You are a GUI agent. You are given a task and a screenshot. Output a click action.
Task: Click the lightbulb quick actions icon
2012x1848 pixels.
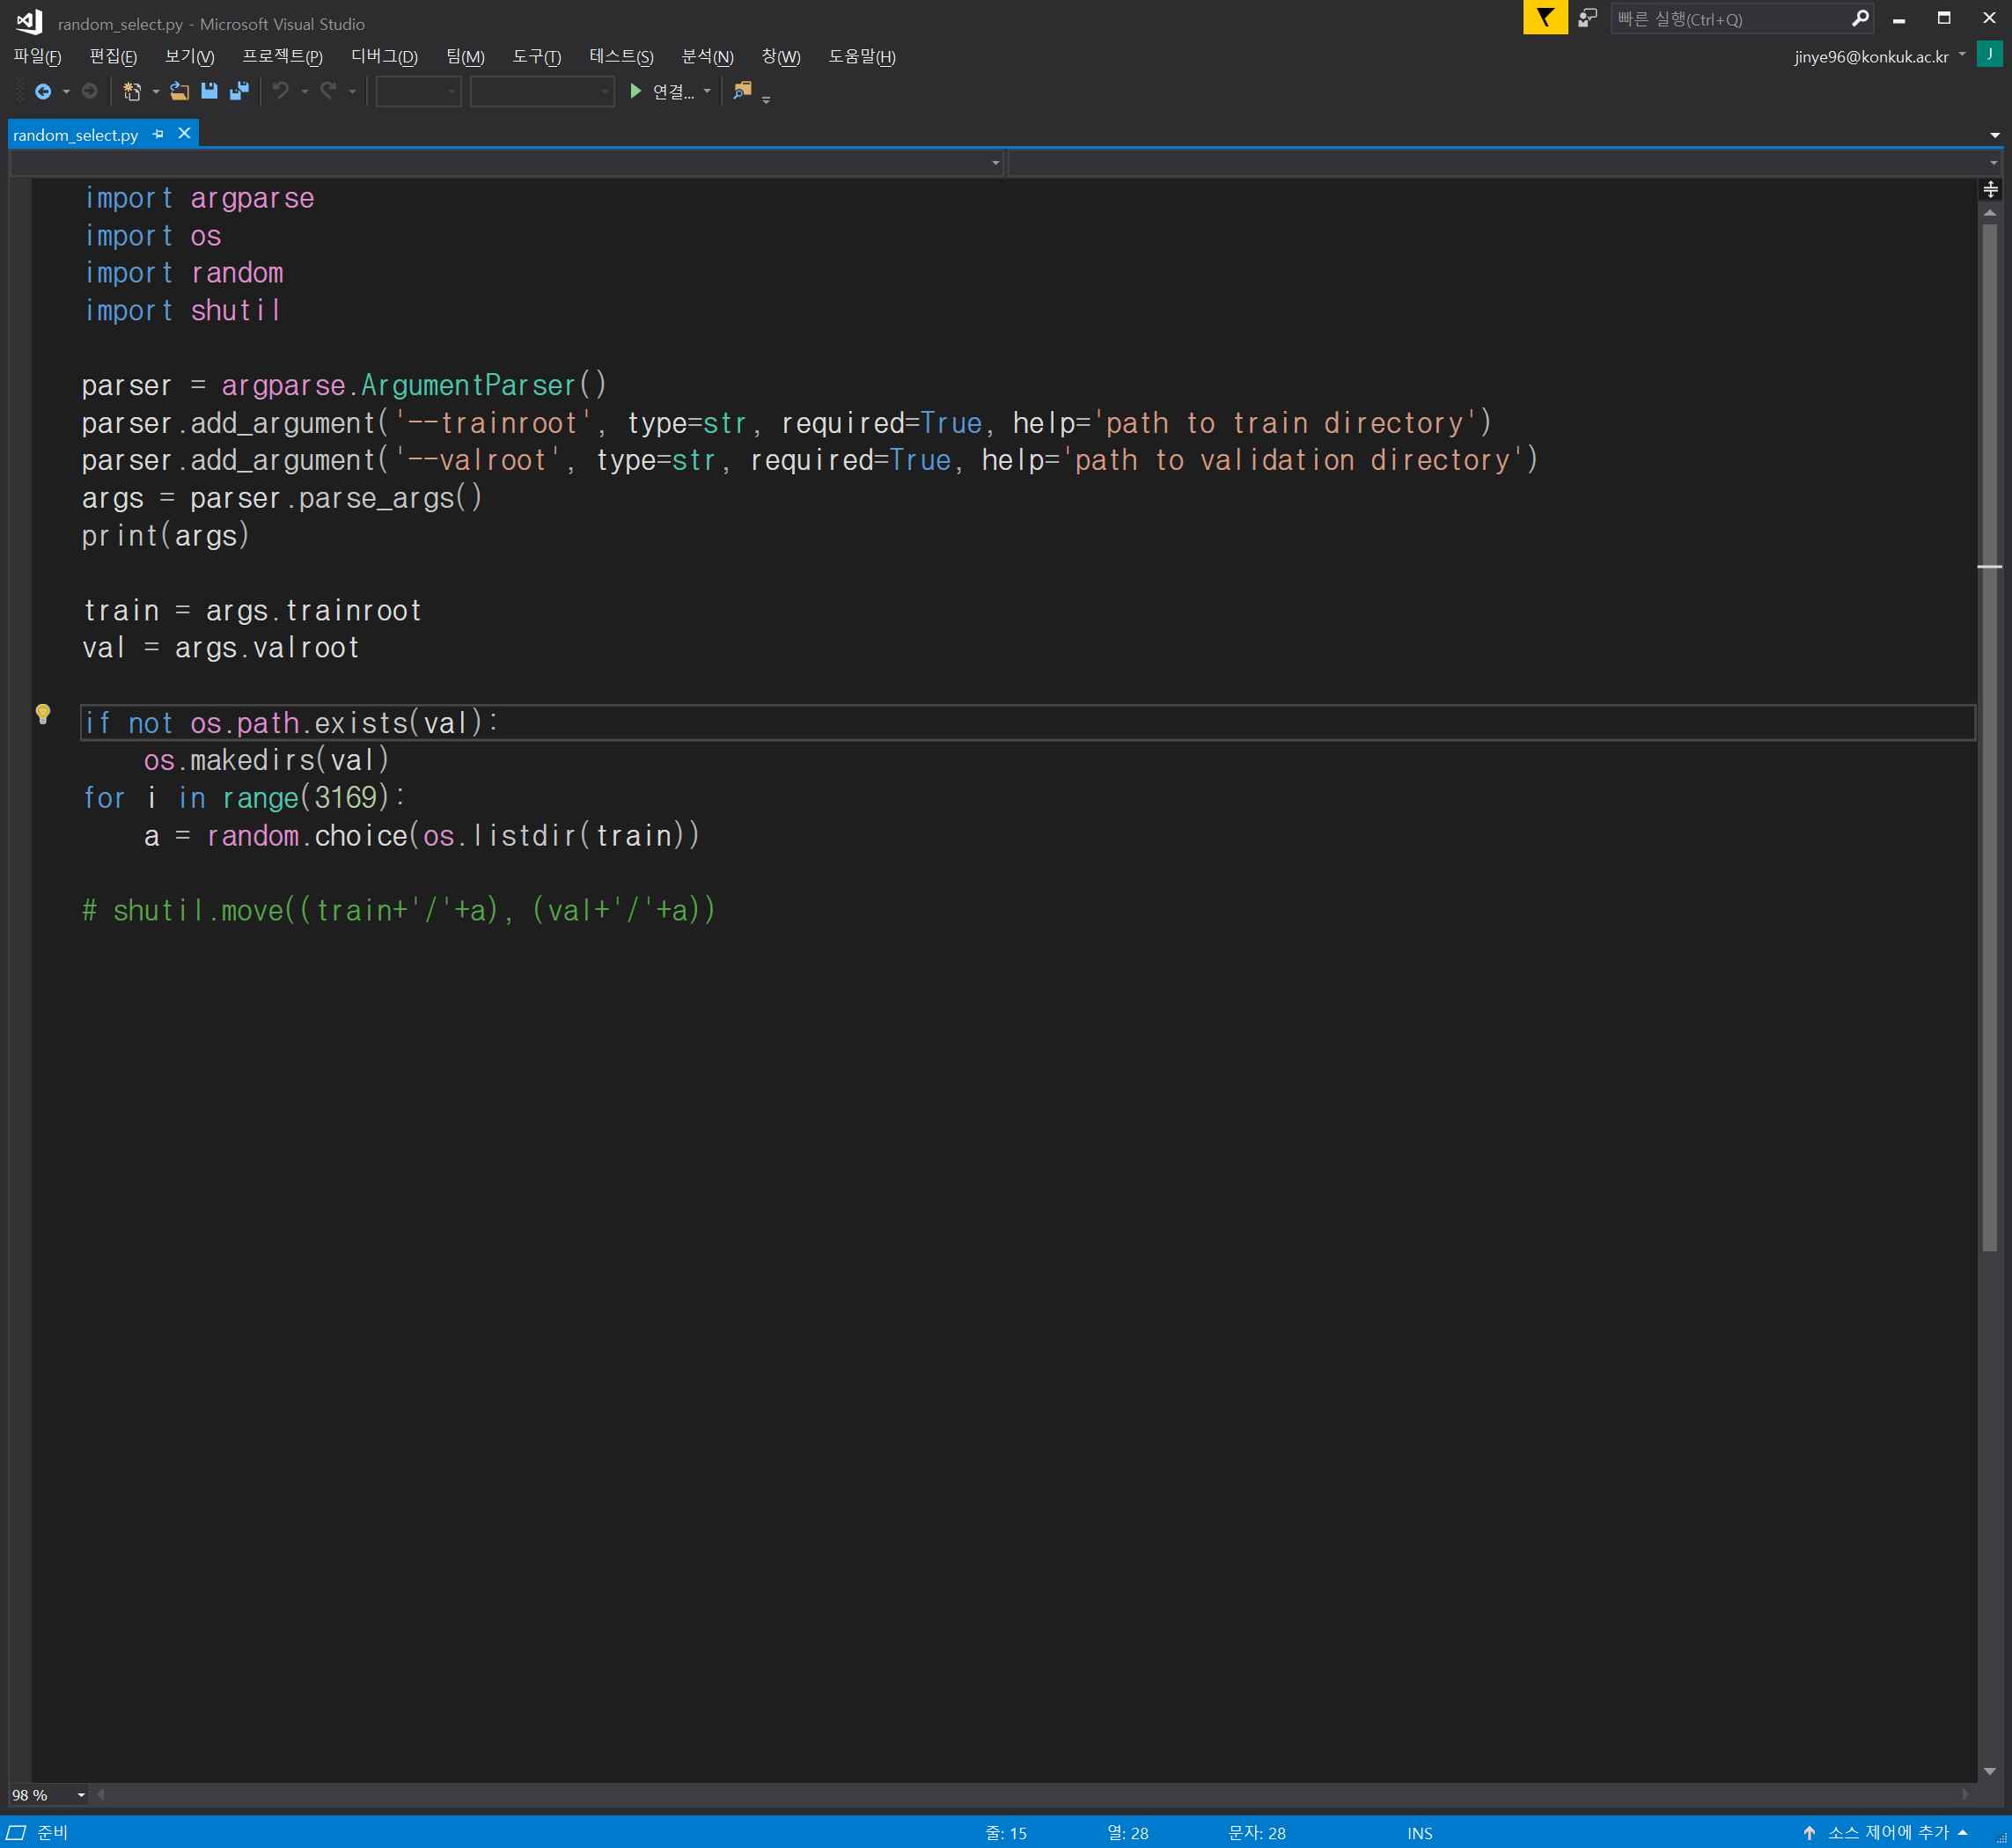(x=43, y=714)
